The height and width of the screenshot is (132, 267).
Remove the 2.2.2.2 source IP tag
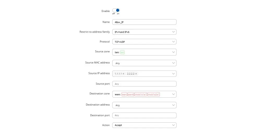[136, 74]
